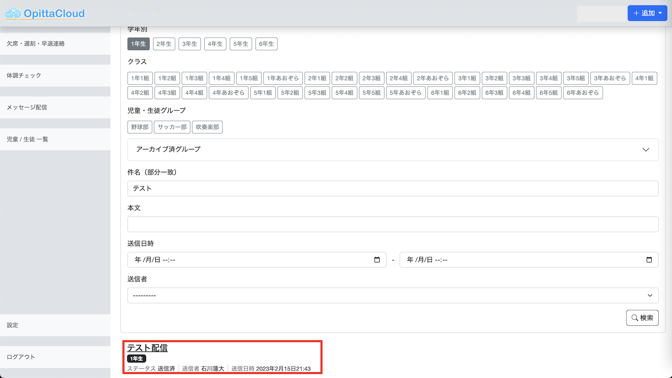672x378 pixels.
Task: Select the 3年2組 class filter
Action: coord(494,78)
